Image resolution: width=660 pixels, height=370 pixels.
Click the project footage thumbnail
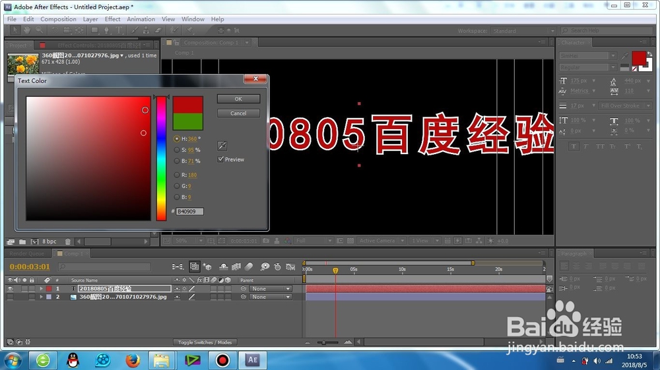[23, 63]
